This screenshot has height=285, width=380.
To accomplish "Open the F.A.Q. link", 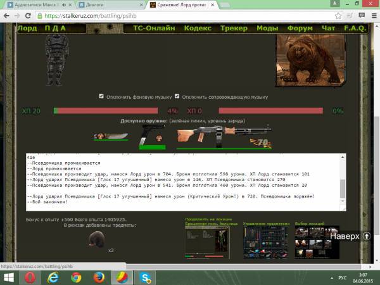I will pyautogui.click(x=355, y=28).
